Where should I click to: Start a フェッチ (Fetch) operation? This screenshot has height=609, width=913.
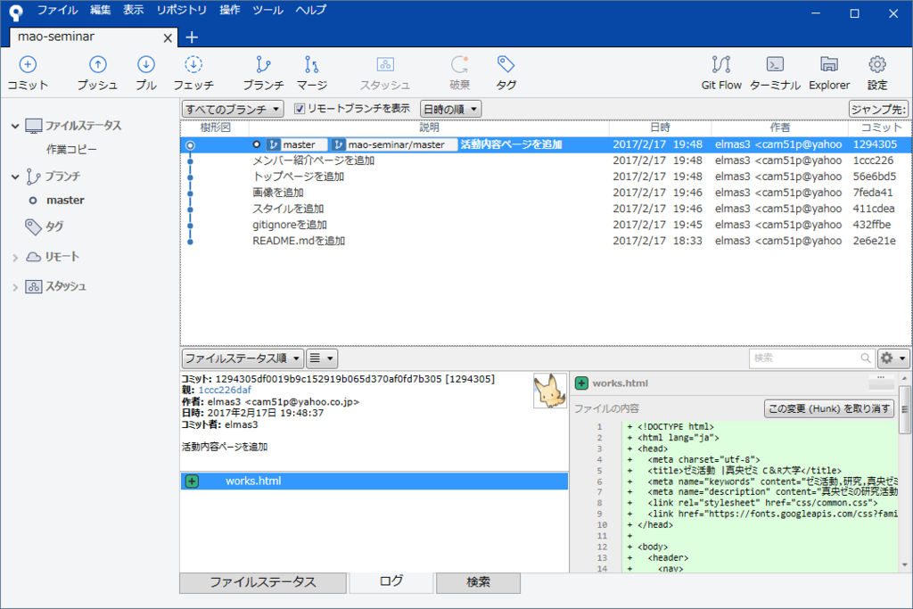(194, 71)
